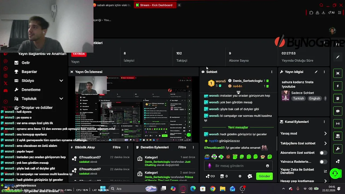Toggle Abonelere özel sohbet switch
This screenshot has height=194, width=345.
click(323, 153)
